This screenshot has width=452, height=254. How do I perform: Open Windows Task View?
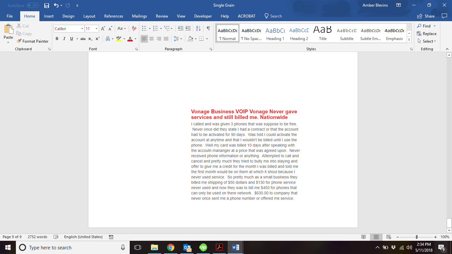click(138, 247)
